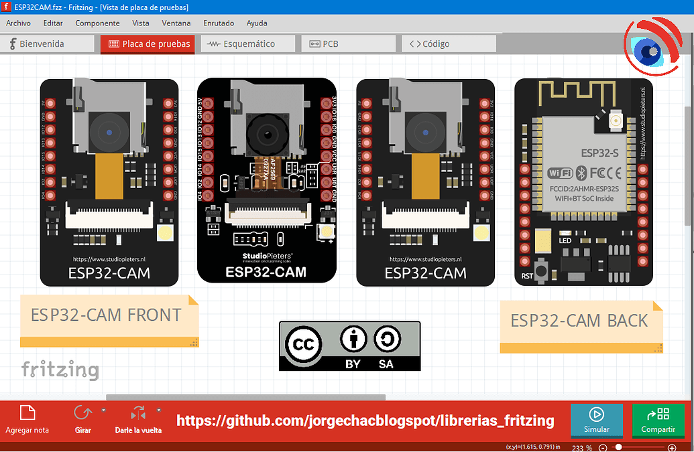Viewport: 694px width, 452px height.
Task: Click the Simular button
Action: pos(597,420)
